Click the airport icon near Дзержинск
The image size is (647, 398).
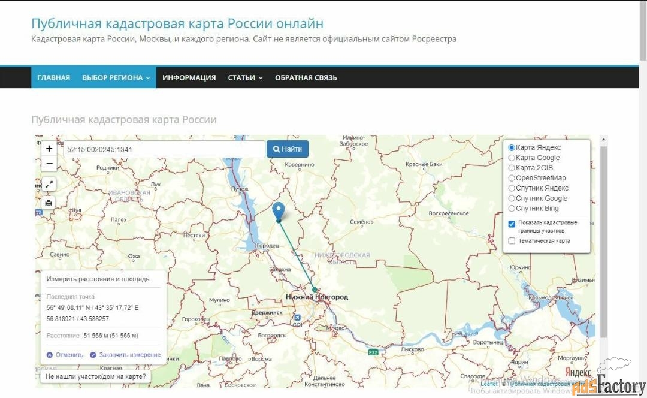click(x=297, y=317)
